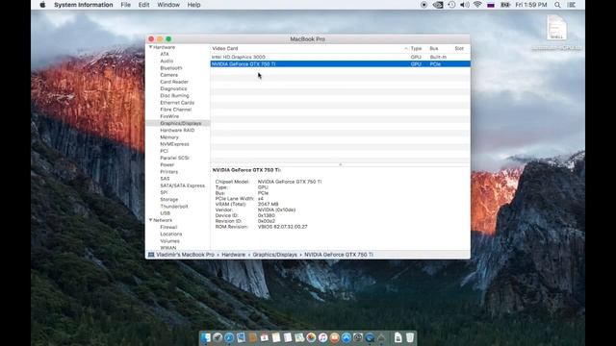Viewport: 616px width, 346px height.
Task: Click Graphics/Displays in the bottom path bar
Action: (x=275, y=255)
